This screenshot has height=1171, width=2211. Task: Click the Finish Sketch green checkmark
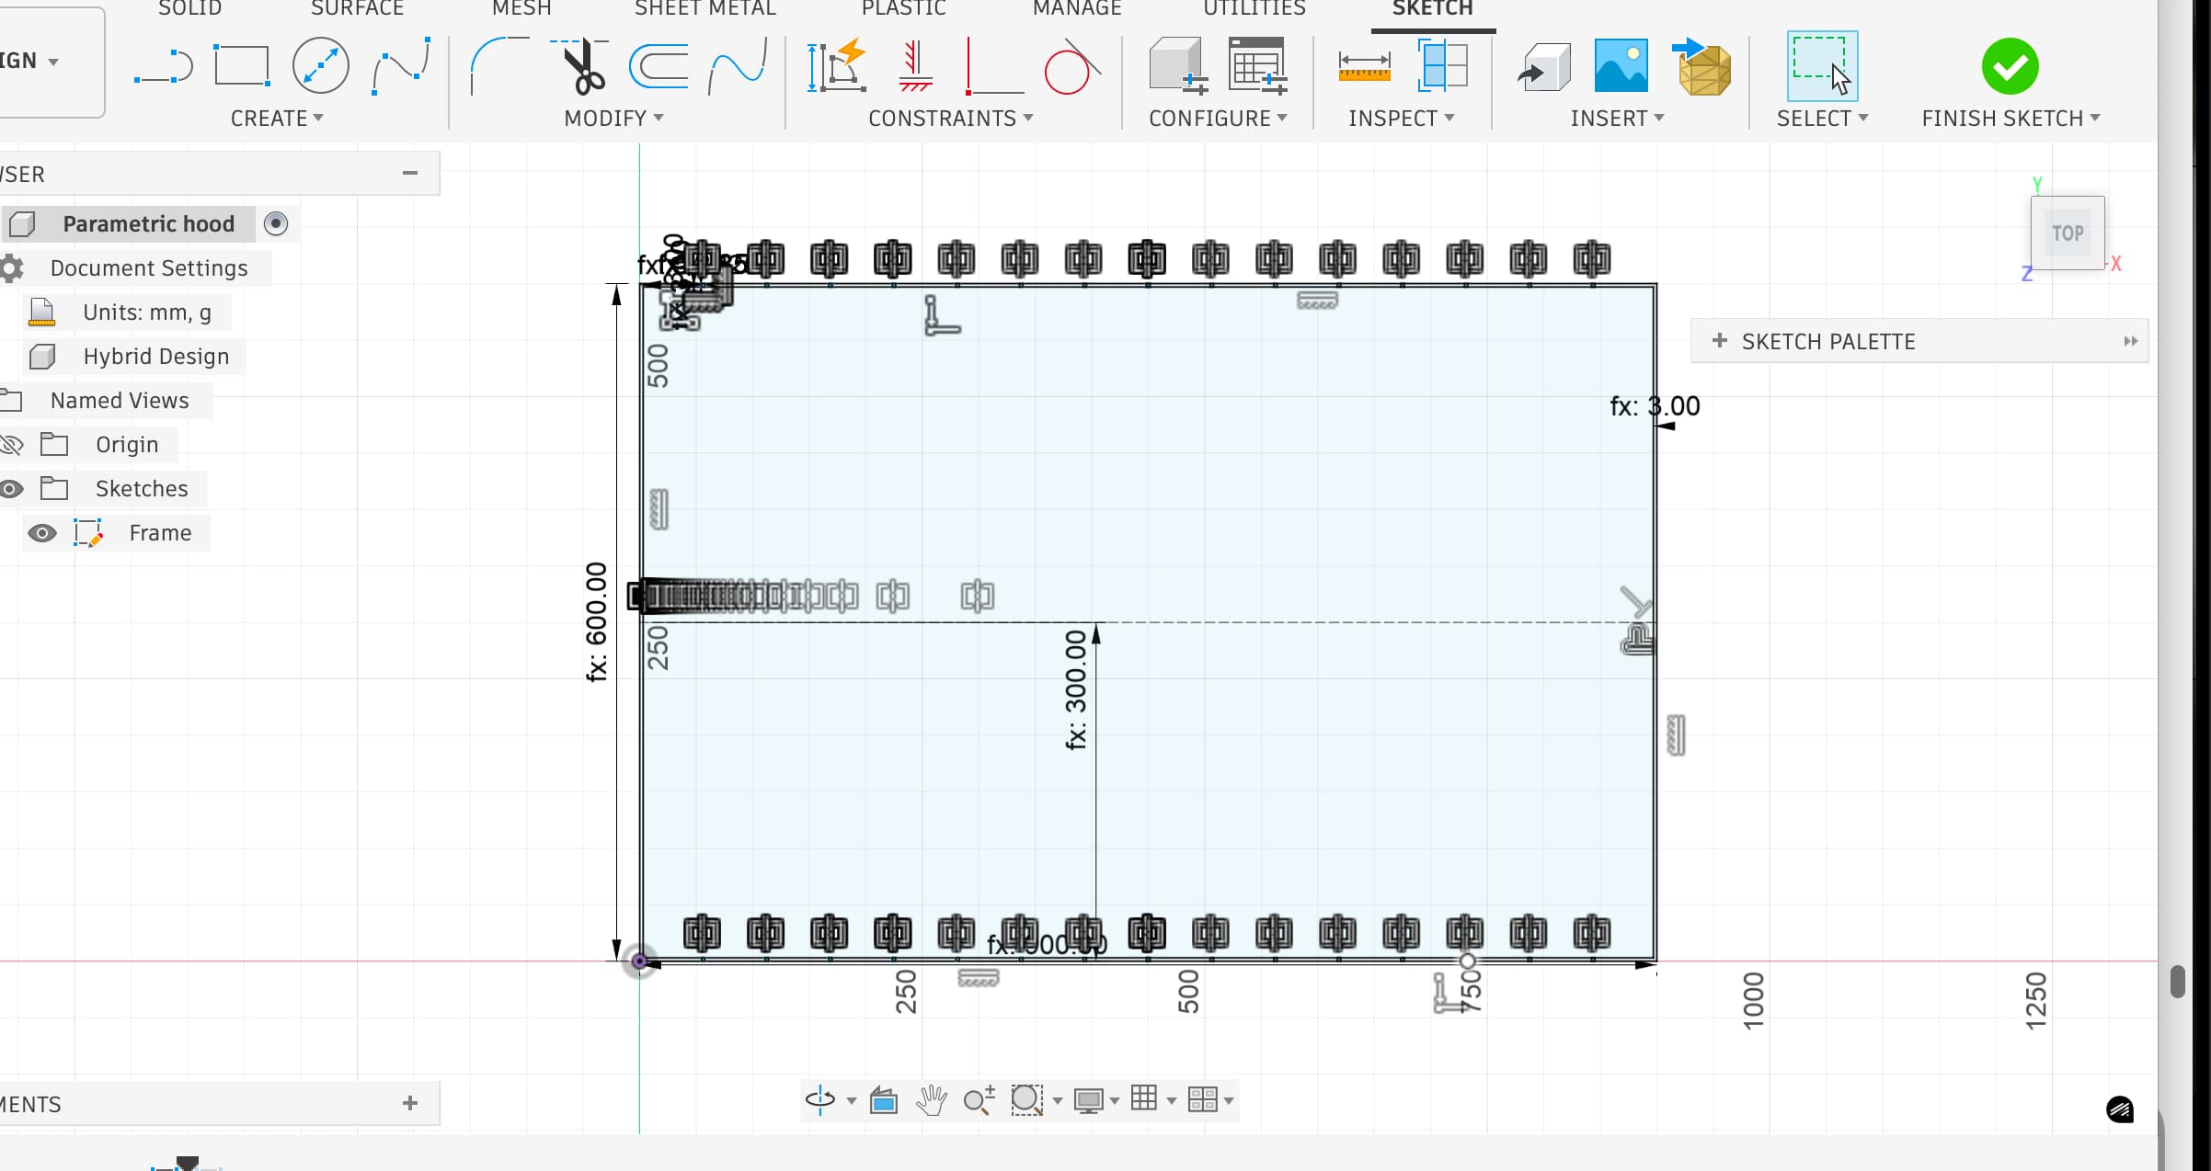(x=2010, y=66)
